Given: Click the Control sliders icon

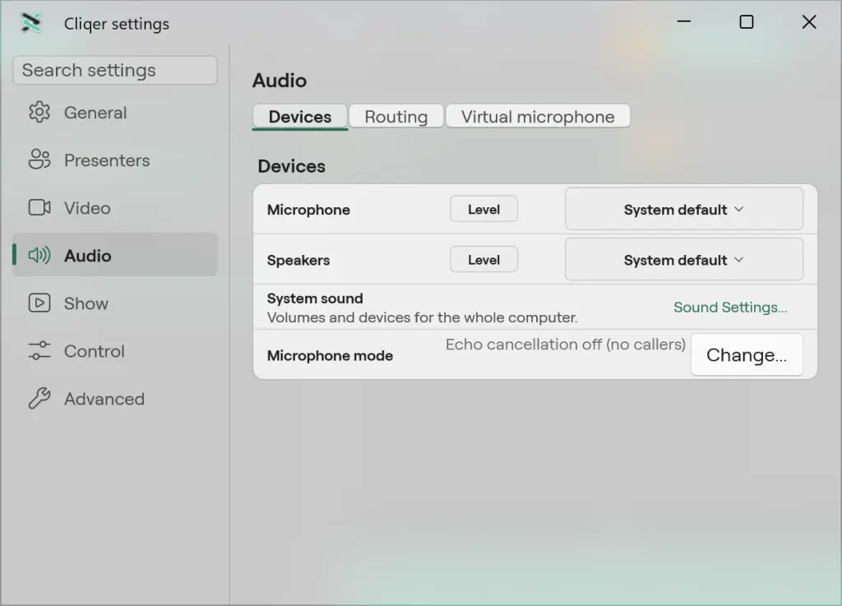Looking at the screenshot, I should (39, 350).
